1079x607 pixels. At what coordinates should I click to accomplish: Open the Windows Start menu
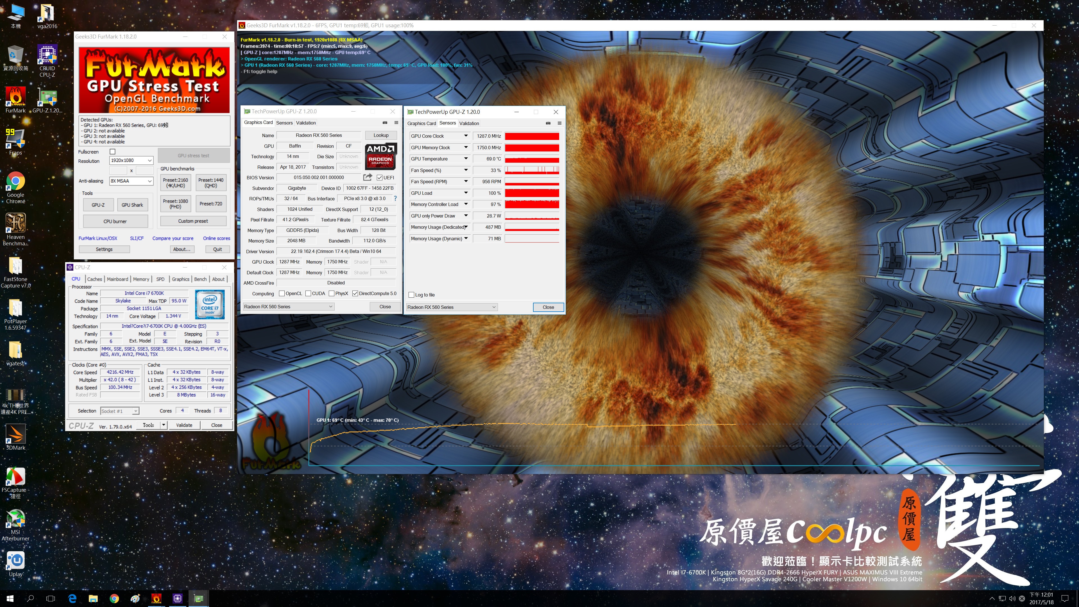[10, 598]
